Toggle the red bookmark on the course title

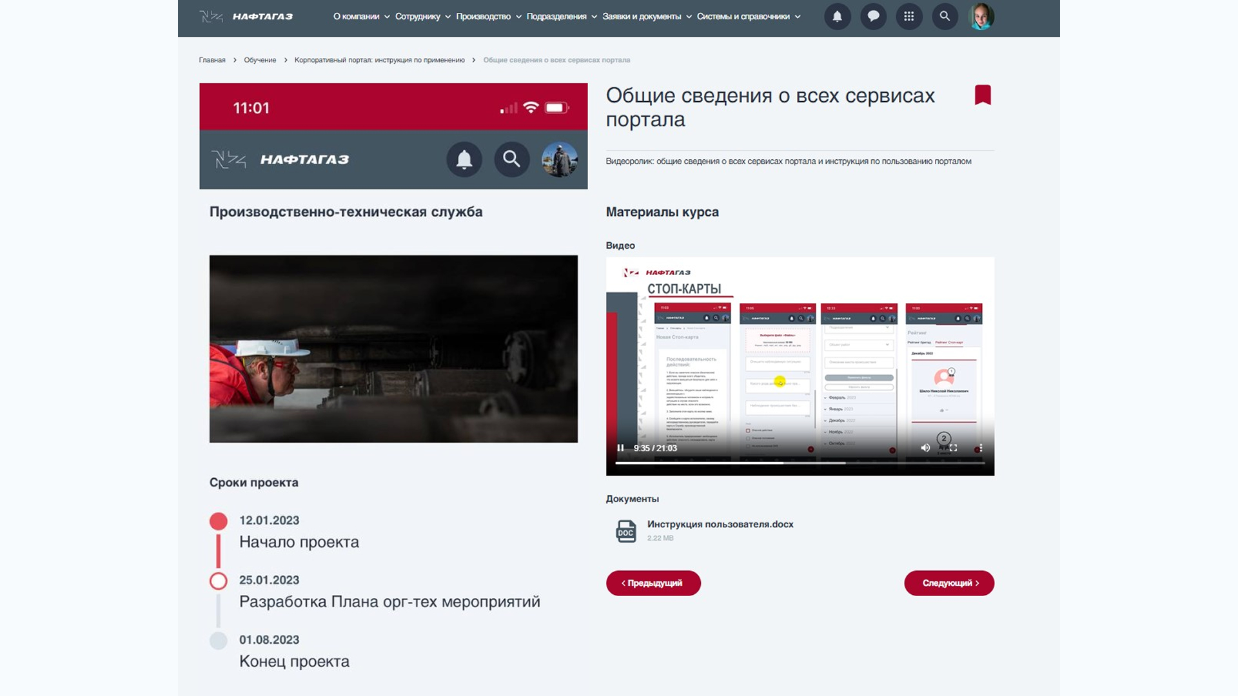(983, 95)
